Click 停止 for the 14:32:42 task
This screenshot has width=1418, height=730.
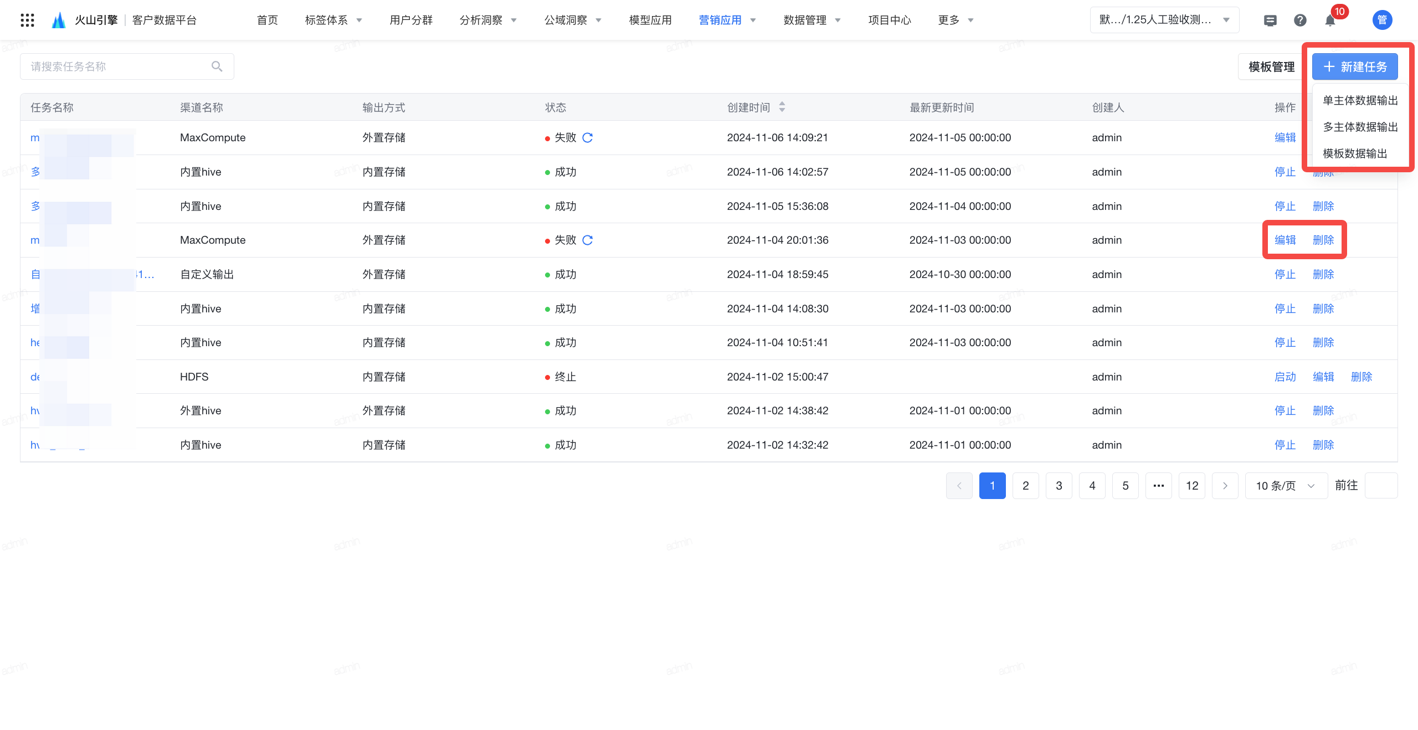1285,445
